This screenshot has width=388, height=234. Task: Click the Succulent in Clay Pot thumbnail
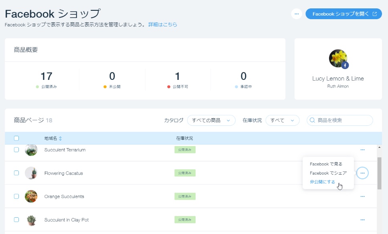click(31, 220)
